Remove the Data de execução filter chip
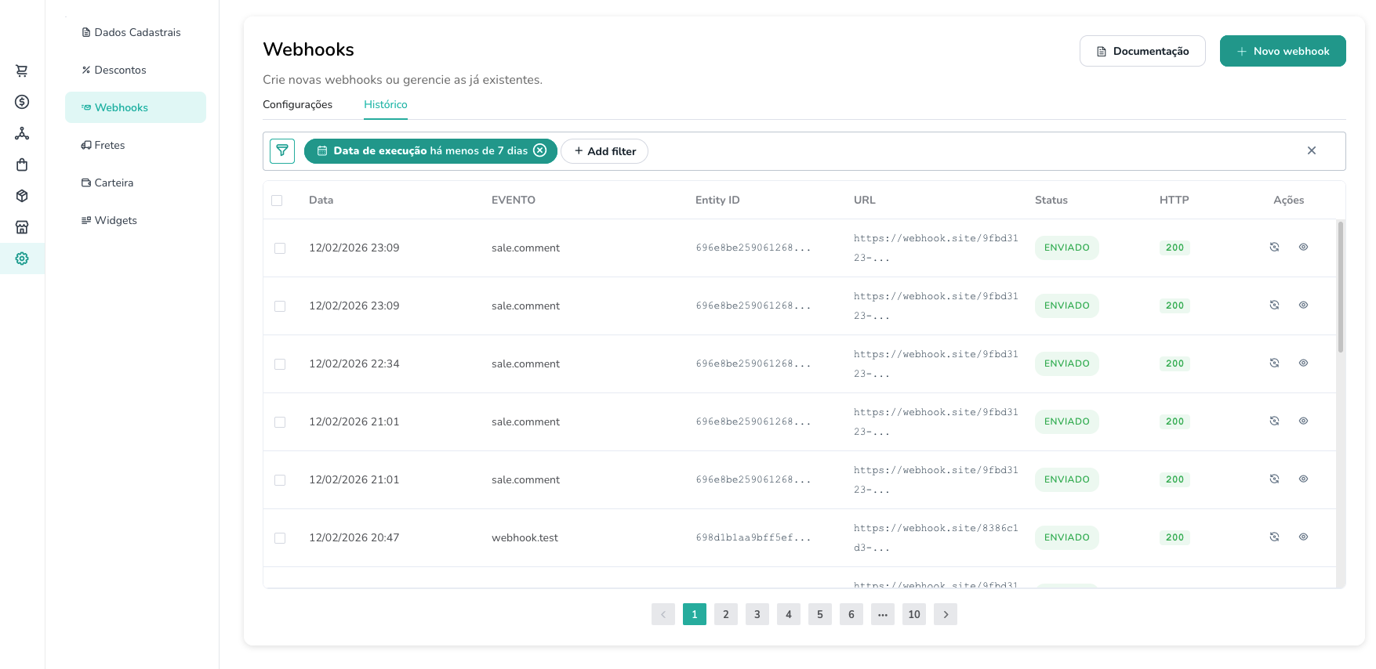 [x=540, y=150]
